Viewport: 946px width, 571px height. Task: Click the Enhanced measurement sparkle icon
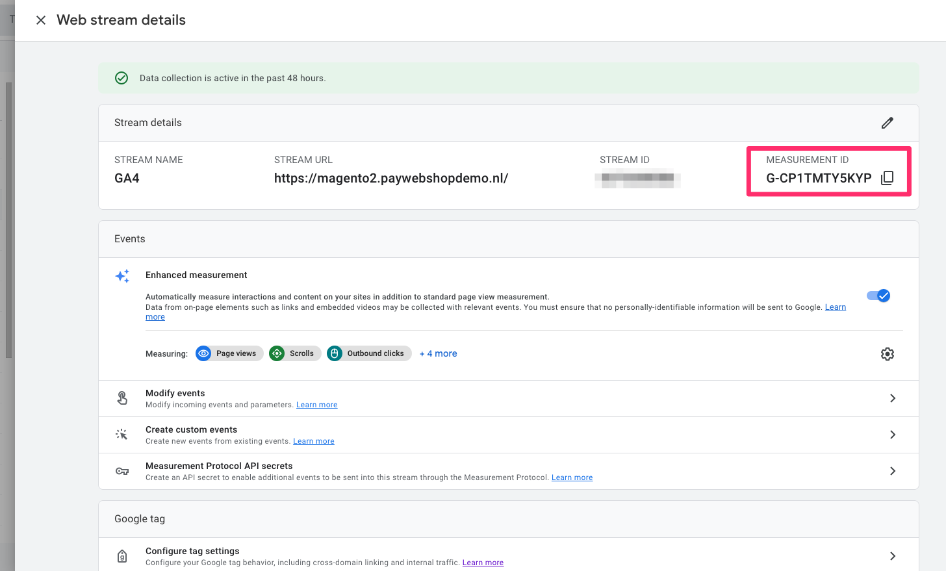(122, 276)
